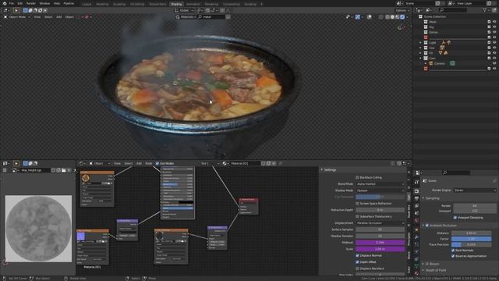Hide the Camera object with eye icon
The width and height of the screenshot is (499, 281).
(x=494, y=63)
